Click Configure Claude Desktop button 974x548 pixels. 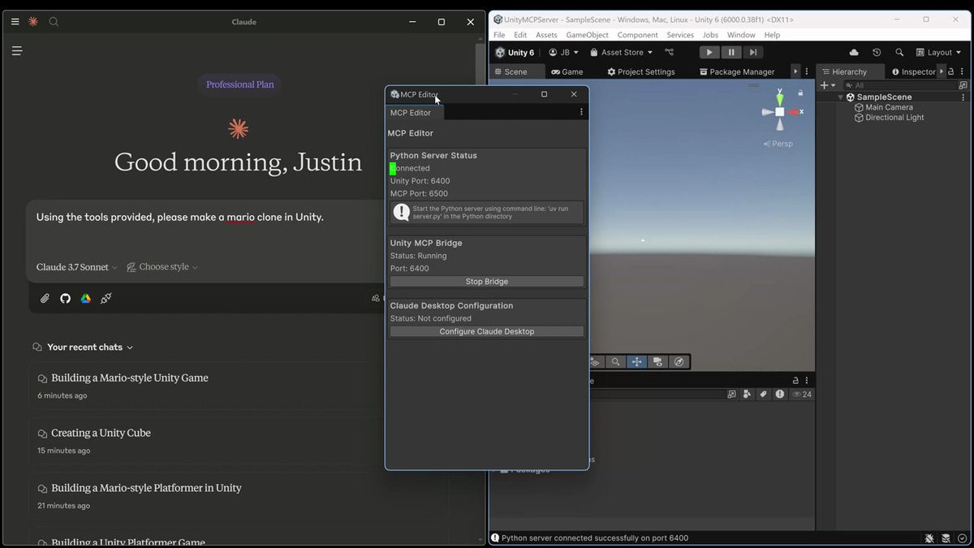pos(487,331)
